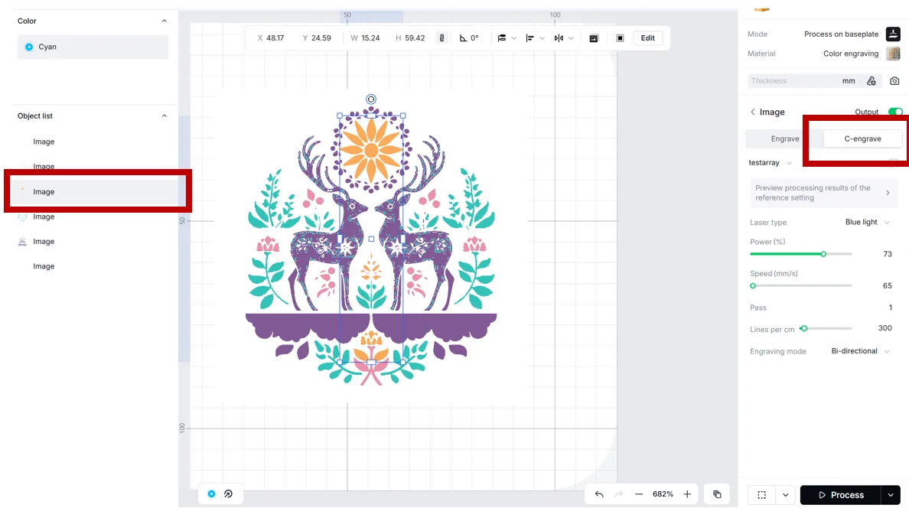The height and width of the screenshot is (508, 909).
Task: Click the Pass count value 1
Action: tap(891, 308)
